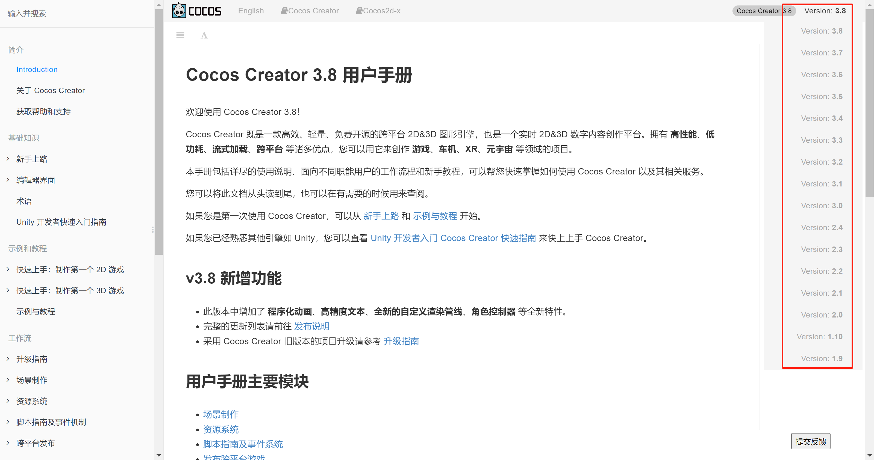Select Version: 3.7 from list
874x460 pixels.
point(822,53)
